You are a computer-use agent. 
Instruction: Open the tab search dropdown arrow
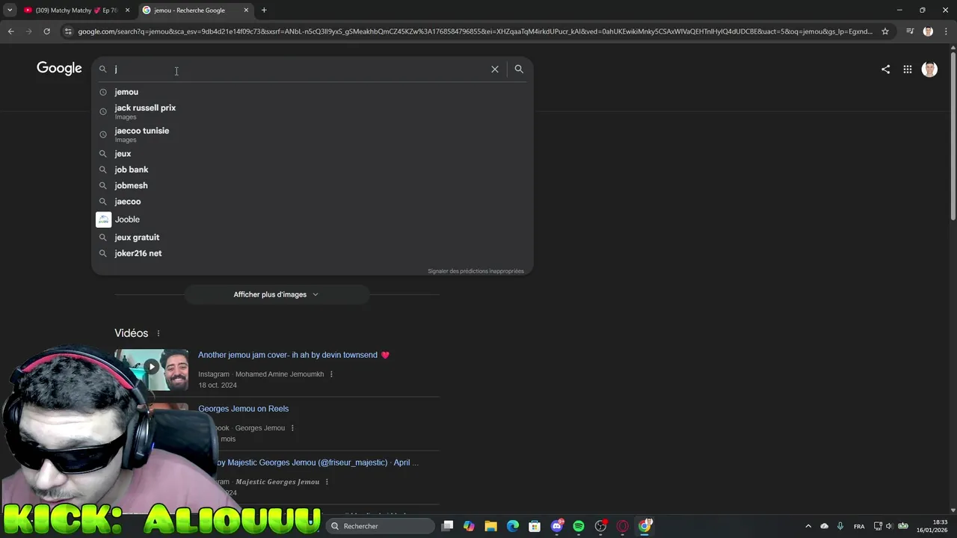pyautogui.click(x=10, y=10)
